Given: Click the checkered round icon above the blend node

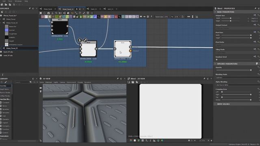Looking at the screenshot, I should click(x=85, y=40).
